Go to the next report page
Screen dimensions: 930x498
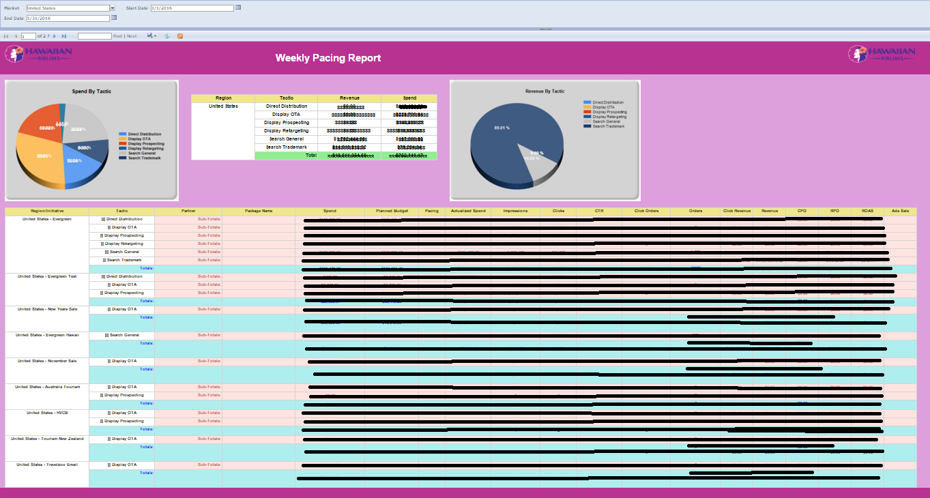tap(55, 36)
